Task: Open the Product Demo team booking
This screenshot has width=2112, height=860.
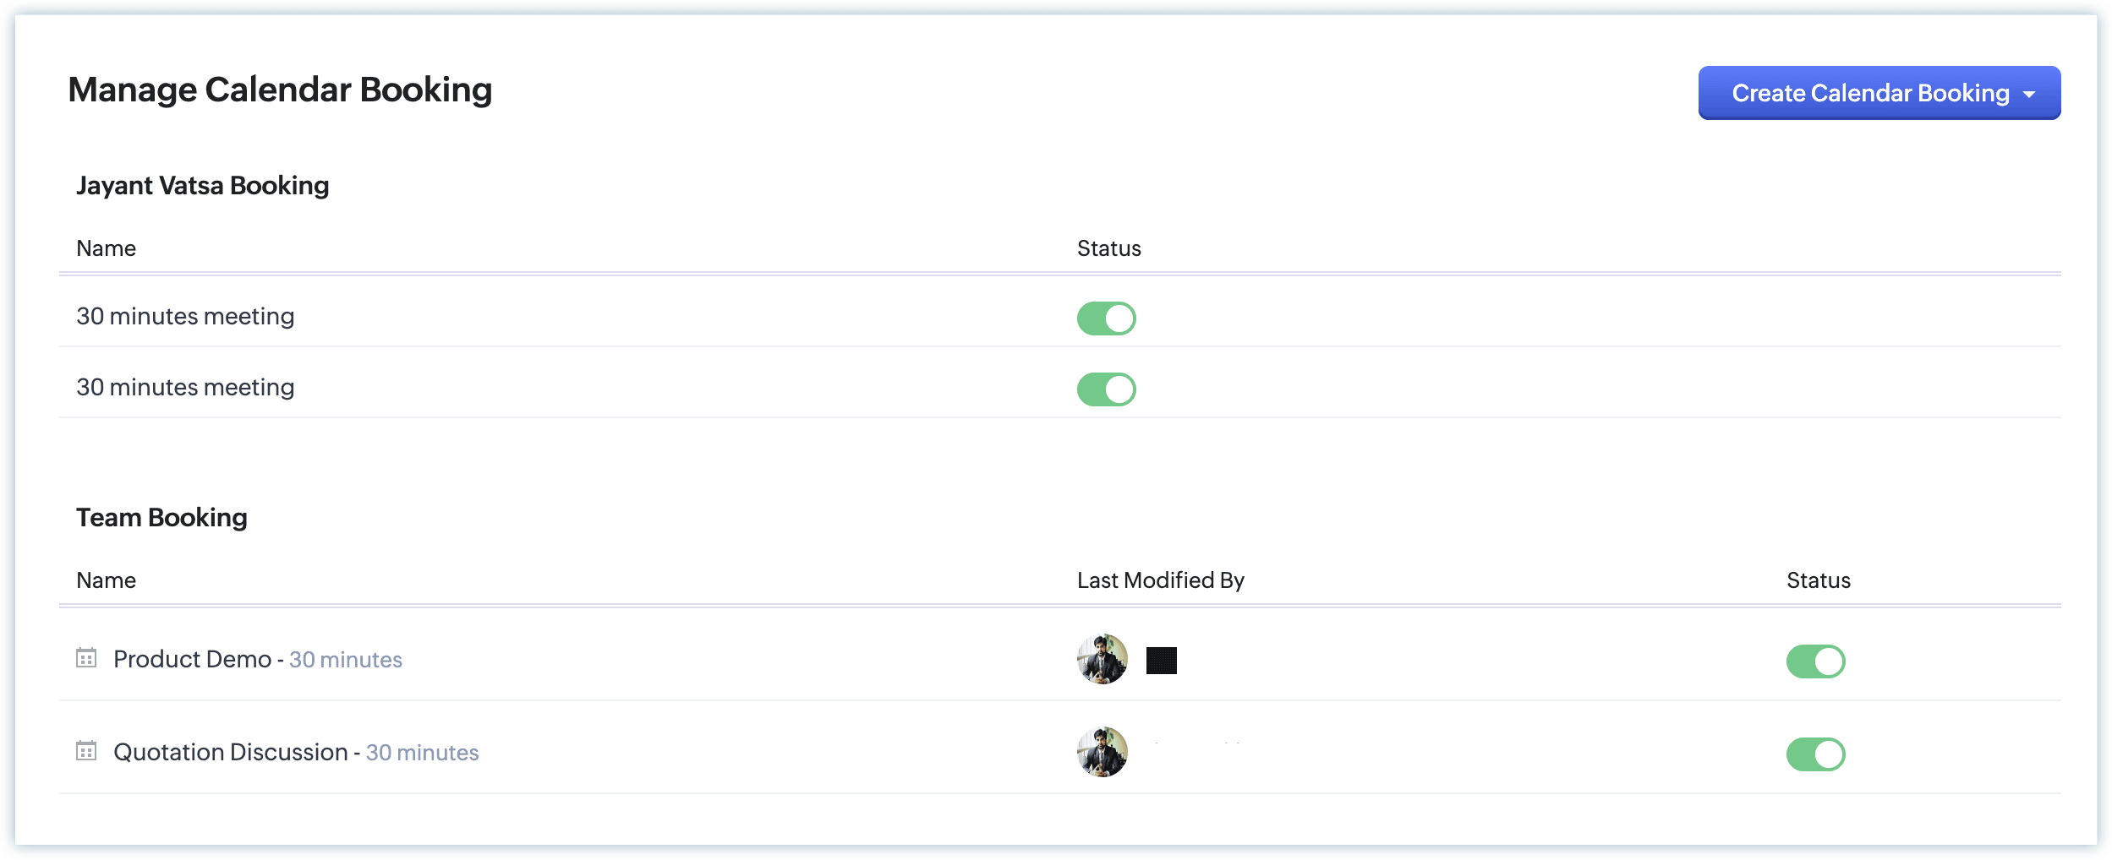Action: coord(193,659)
